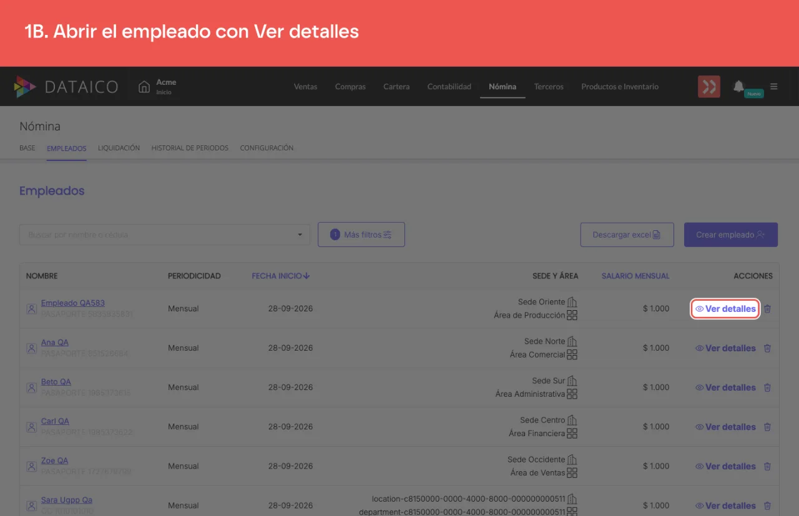Delete Empleado QA583 with trash icon
The width and height of the screenshot is (799, 516).
point(768,309)
